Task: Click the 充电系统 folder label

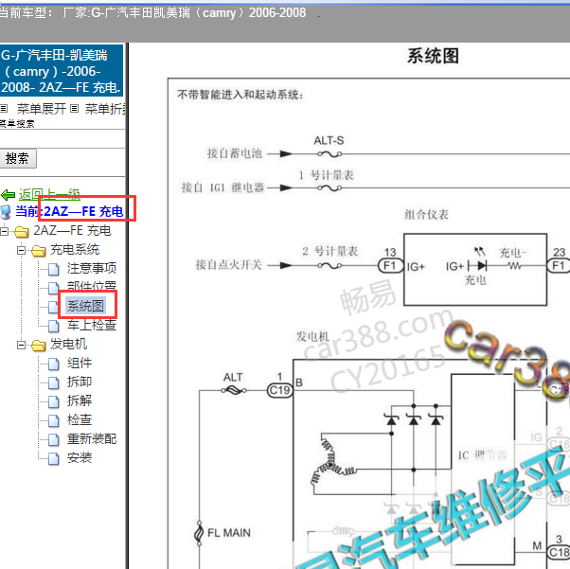Action: (75, 249)
